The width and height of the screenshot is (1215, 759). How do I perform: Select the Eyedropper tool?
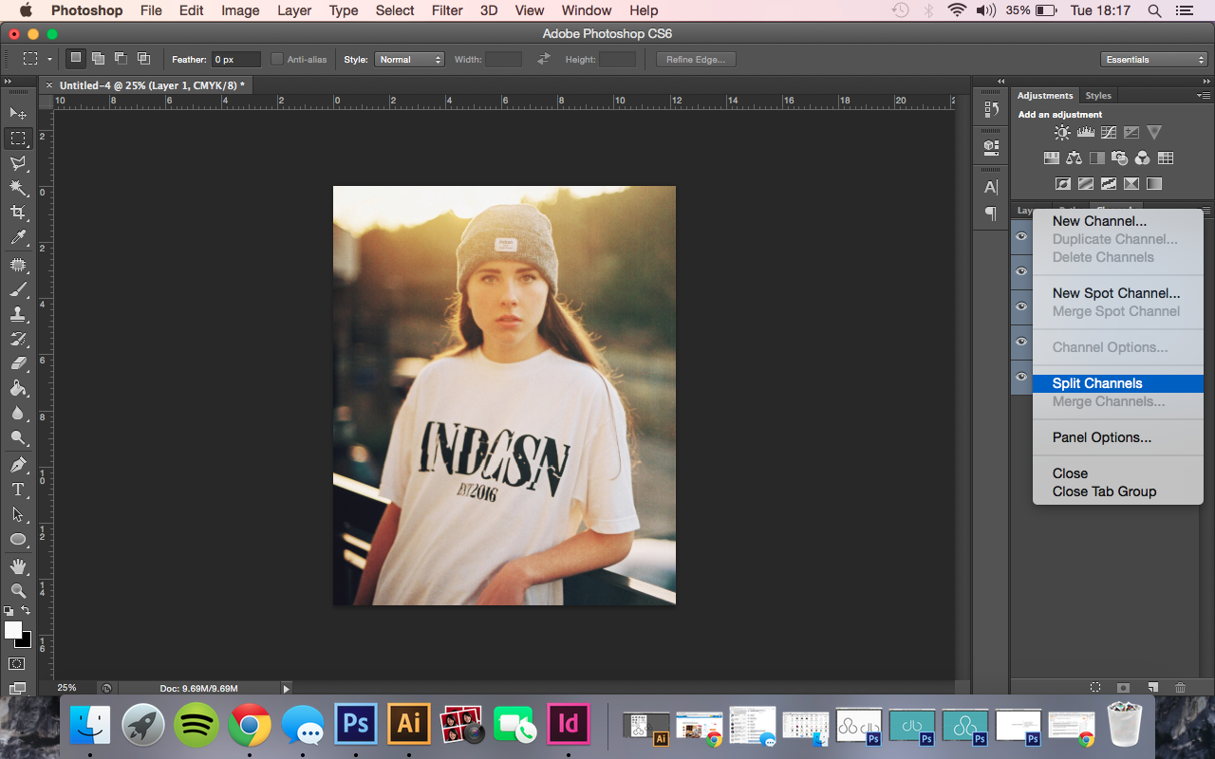coord(17,237)
